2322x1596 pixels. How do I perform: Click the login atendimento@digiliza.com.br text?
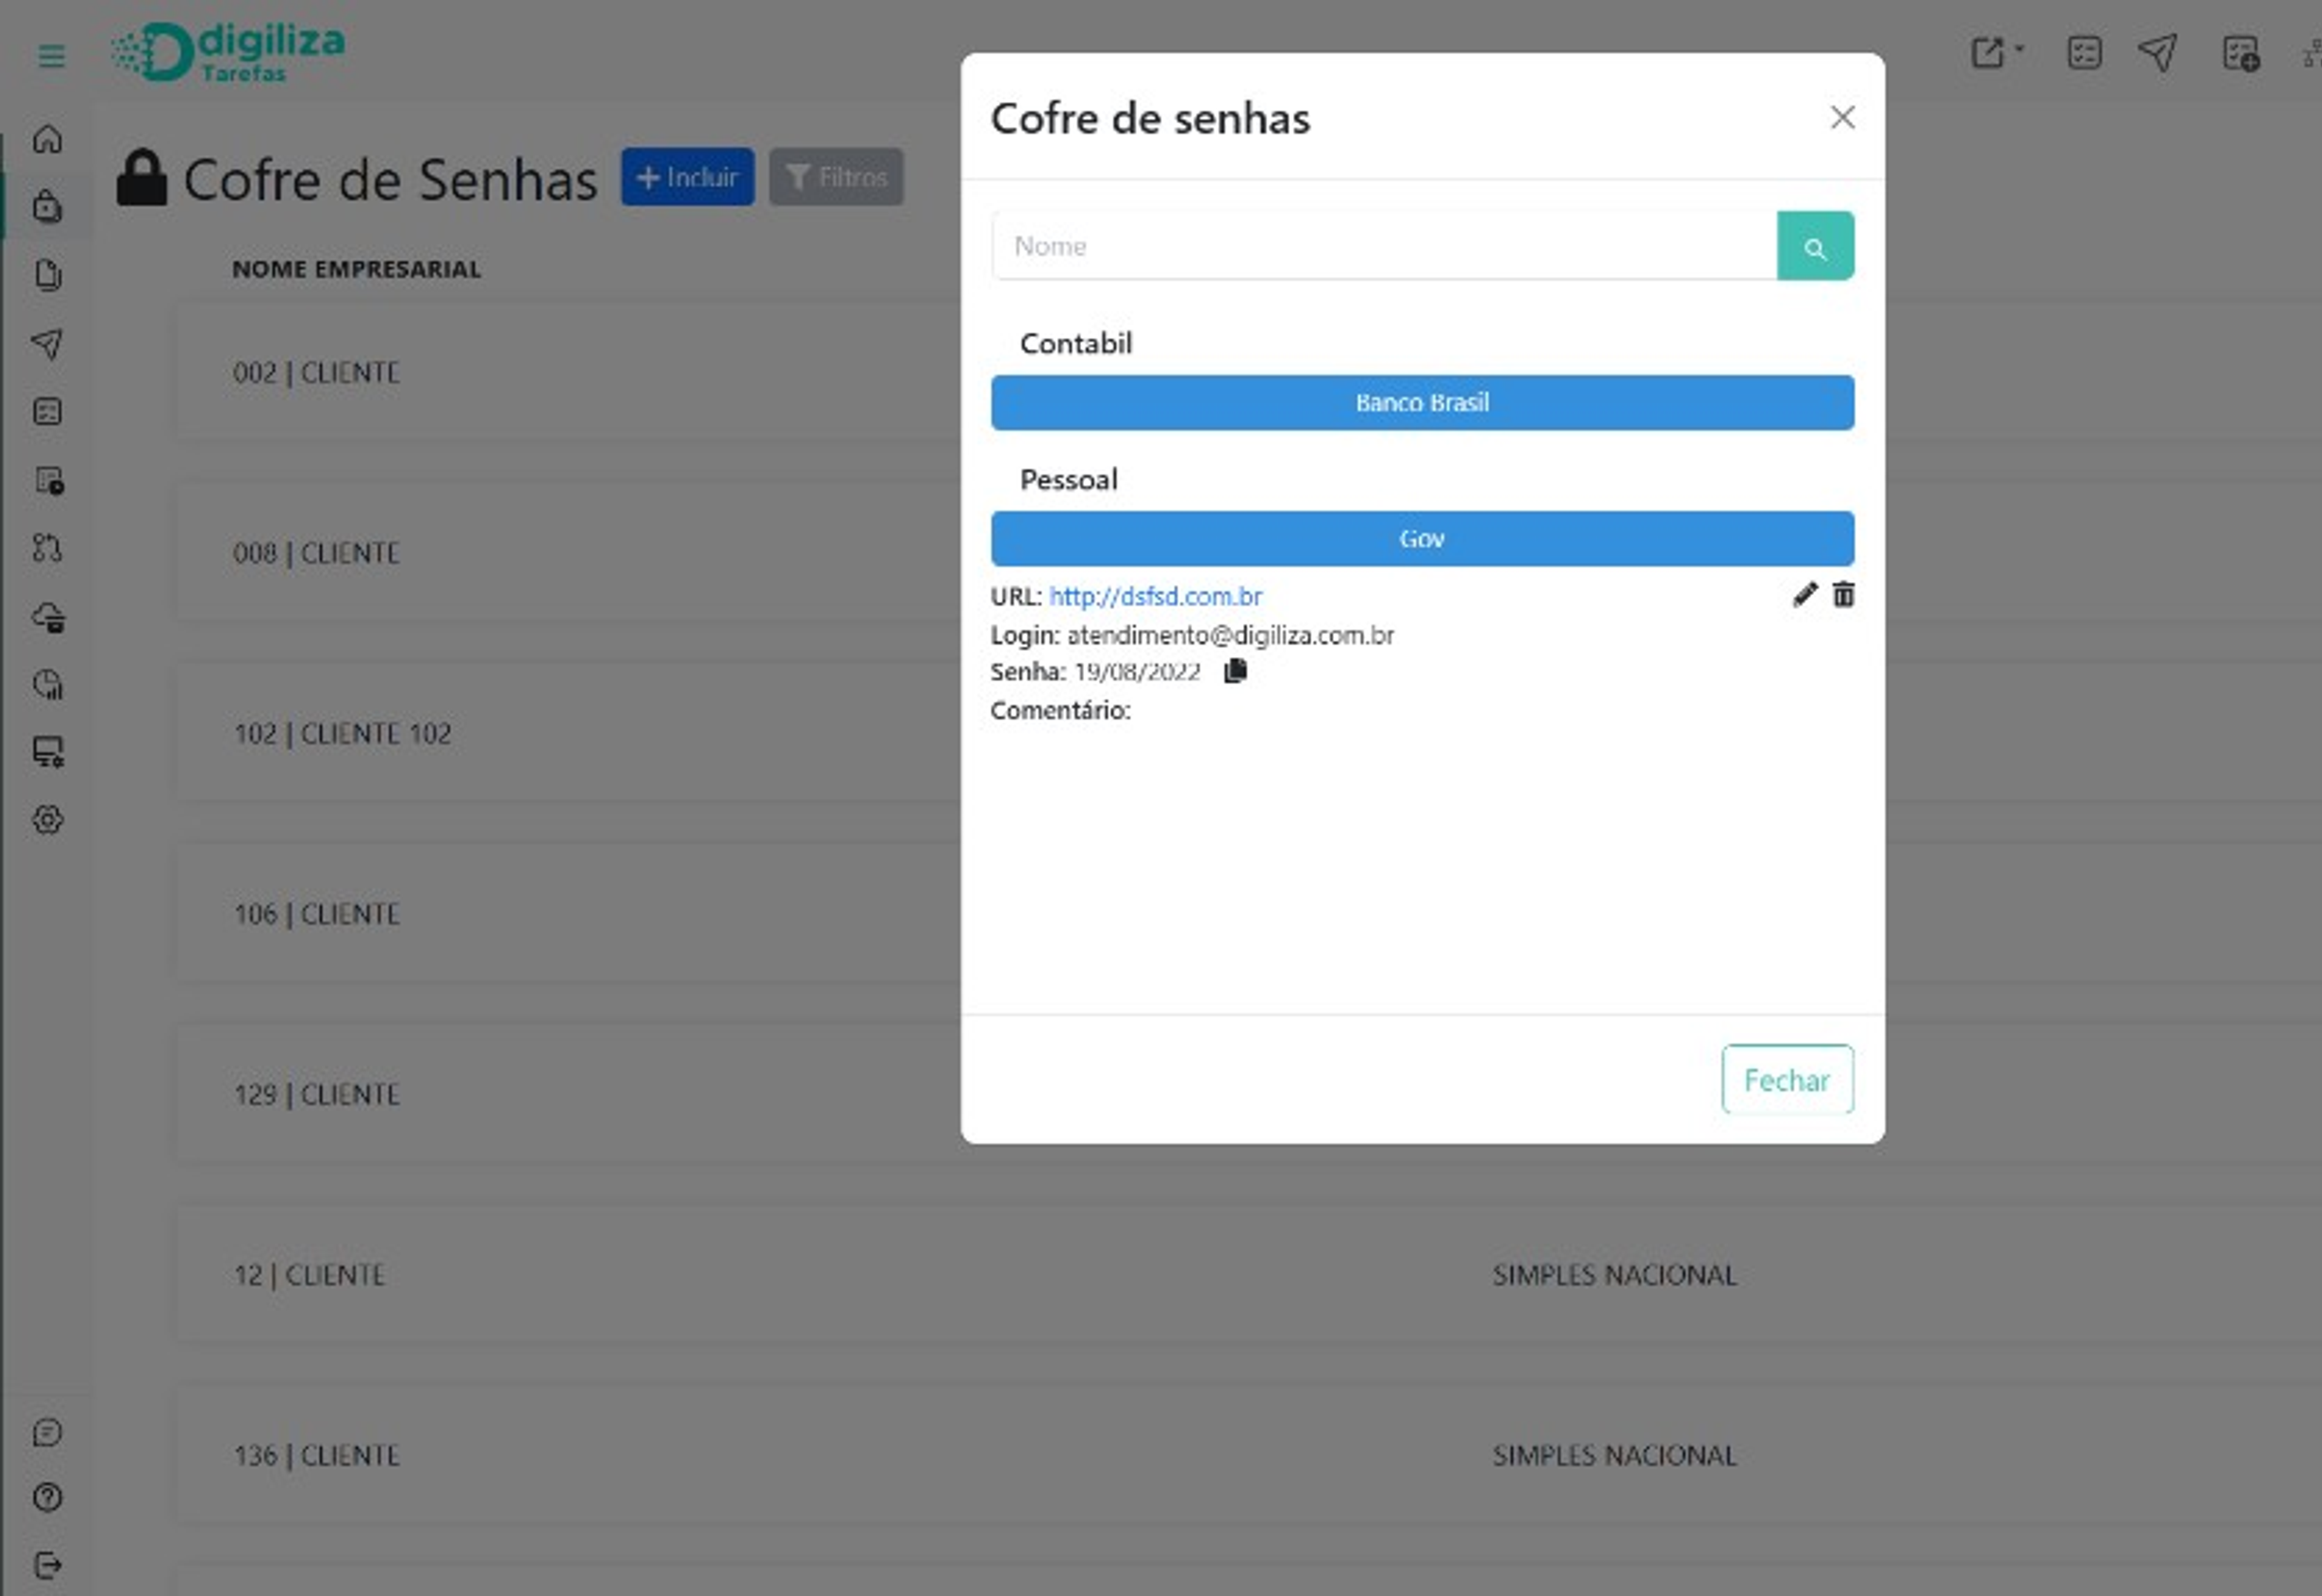(1230, 635)
